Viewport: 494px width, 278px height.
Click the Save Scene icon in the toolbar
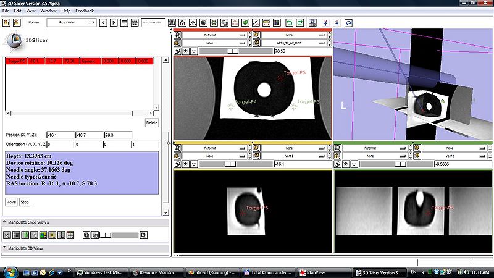[x=17, y=23]
